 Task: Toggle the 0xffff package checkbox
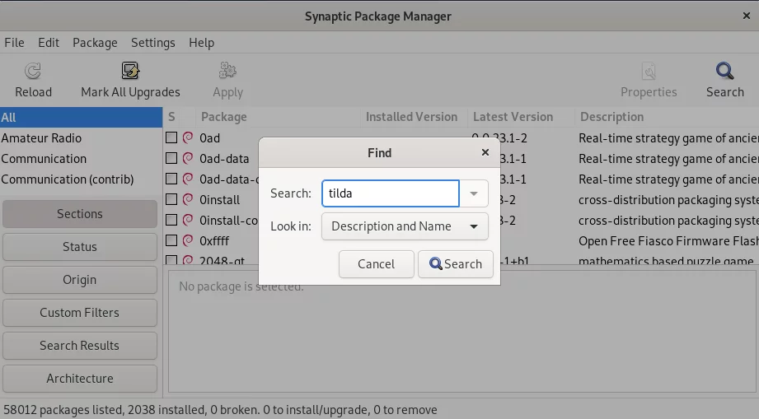(171, 240)
